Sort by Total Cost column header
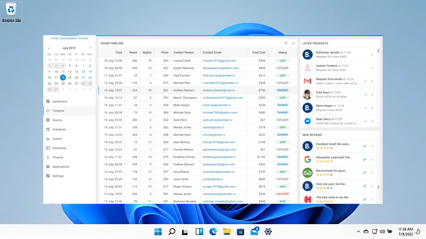 point(259,52)
